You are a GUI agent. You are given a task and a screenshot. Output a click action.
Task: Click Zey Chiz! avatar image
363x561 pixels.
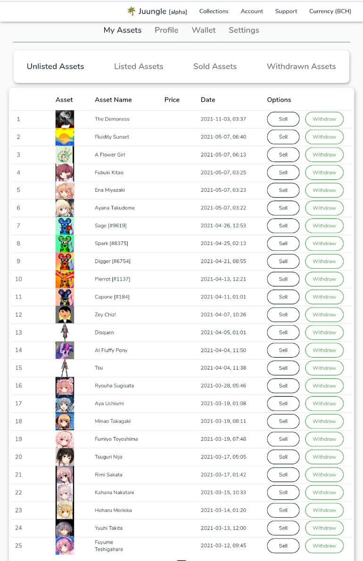click(x=65, y=315)
